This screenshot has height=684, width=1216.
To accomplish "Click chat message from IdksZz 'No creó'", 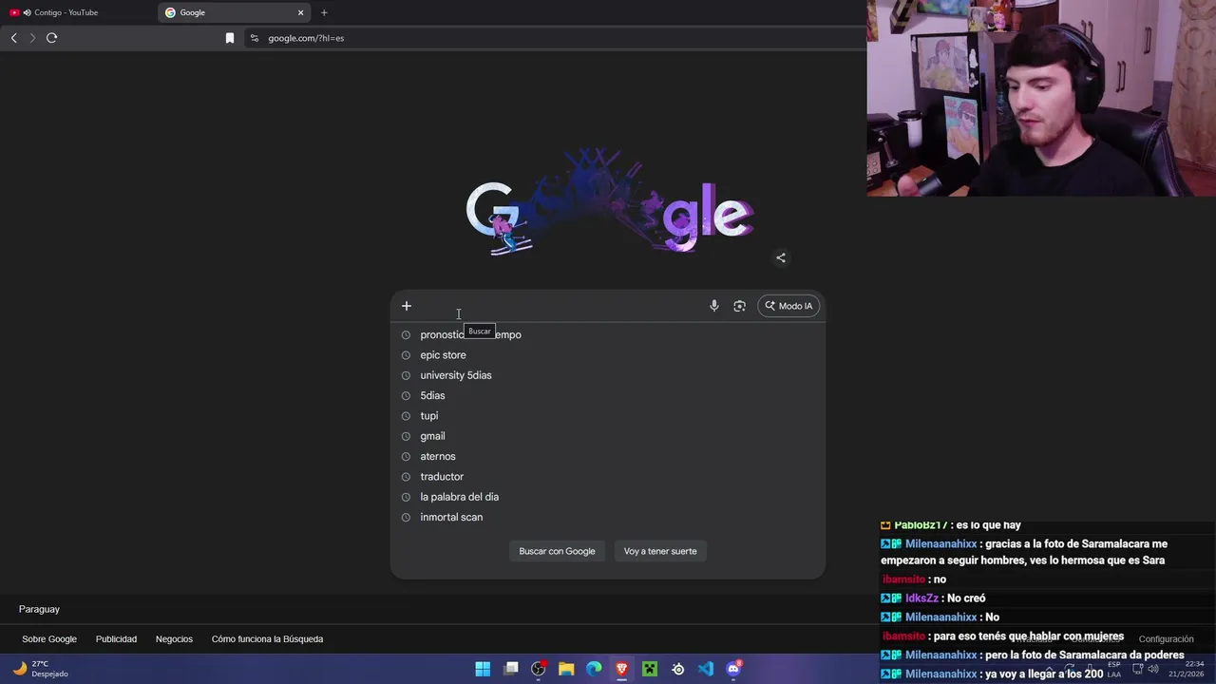I will pos(933,598).
